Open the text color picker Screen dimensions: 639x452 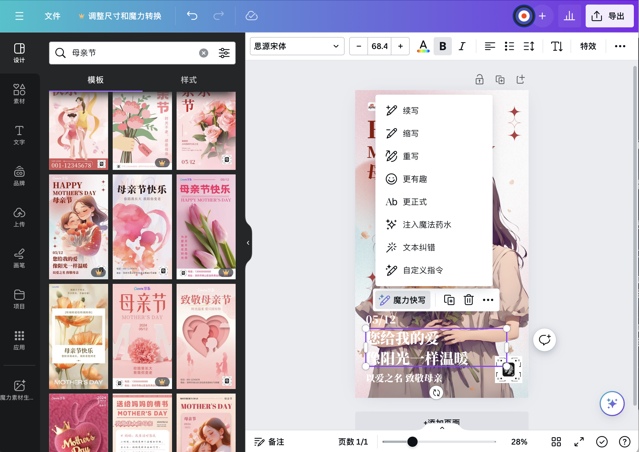coord(423,46)
